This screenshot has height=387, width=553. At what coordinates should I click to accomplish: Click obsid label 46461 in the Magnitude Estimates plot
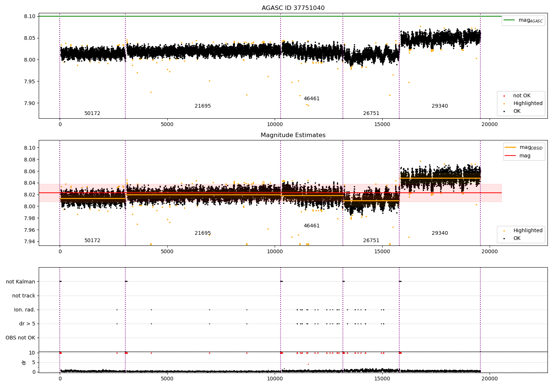coord(312,226)
